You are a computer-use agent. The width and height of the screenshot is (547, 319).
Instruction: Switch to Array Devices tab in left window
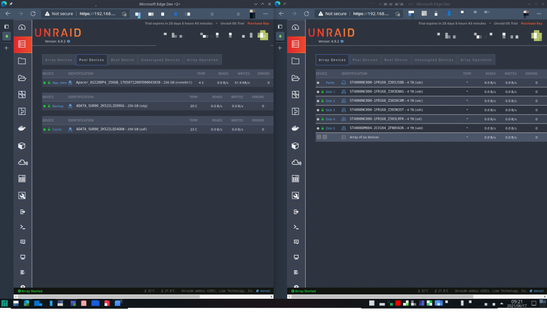(x=59, y=60)
